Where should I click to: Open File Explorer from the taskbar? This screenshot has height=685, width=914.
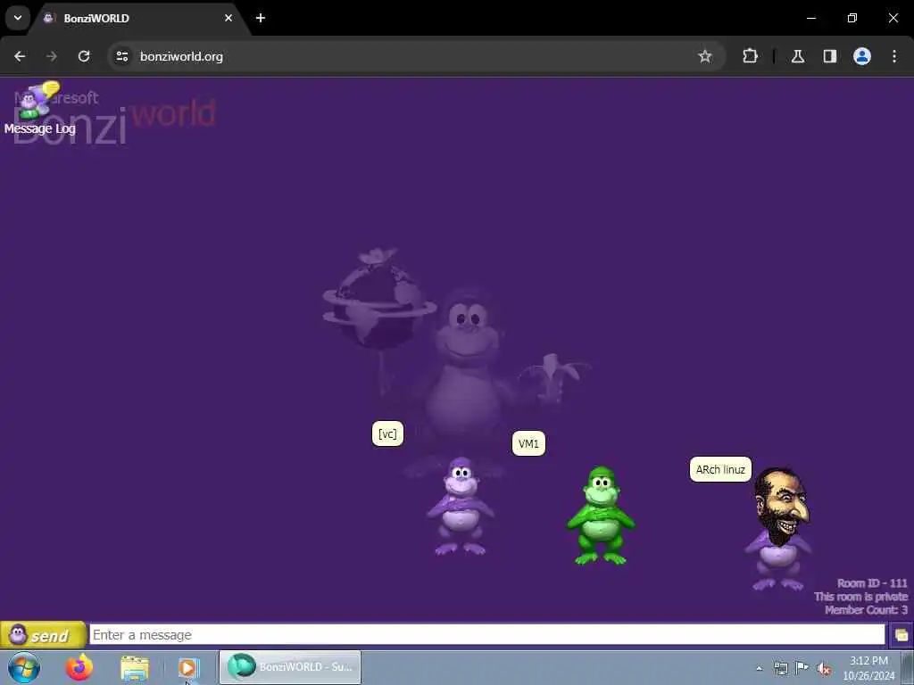pyautogui.click(x=135, y=667)
